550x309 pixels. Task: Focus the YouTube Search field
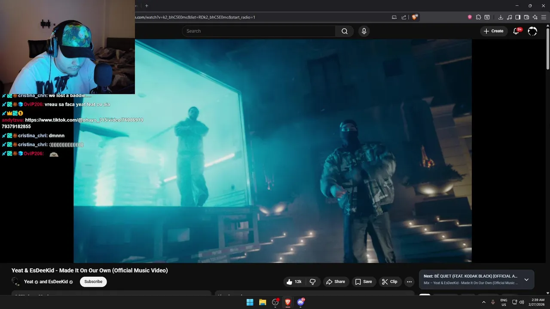pos(259,31)
